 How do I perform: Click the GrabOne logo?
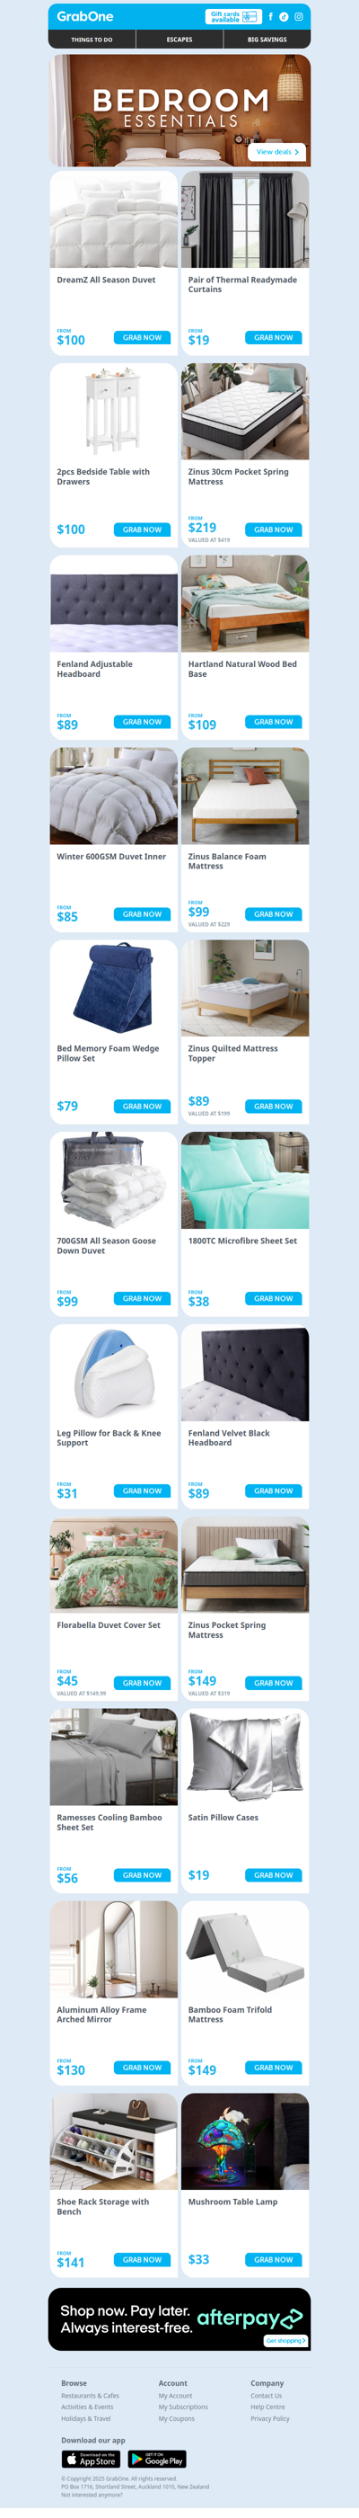[x=85, y=16]
